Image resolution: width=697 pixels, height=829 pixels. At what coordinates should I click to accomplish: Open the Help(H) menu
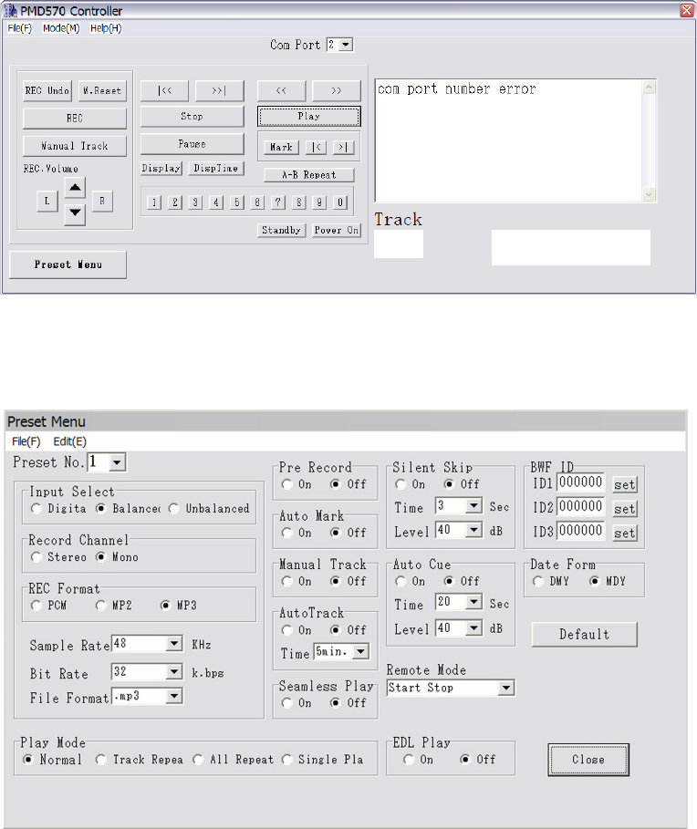coord(106,28)
